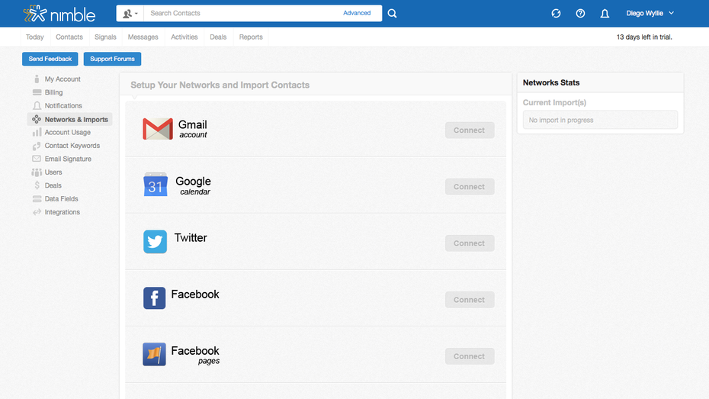This screenshot has width=709, height=399.
Task: Click '13 days left in trial.' text
Action: tap(644, 37)
